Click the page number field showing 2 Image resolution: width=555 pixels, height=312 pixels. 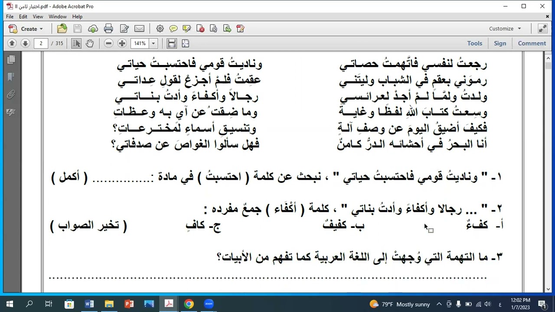click(41, 43)
